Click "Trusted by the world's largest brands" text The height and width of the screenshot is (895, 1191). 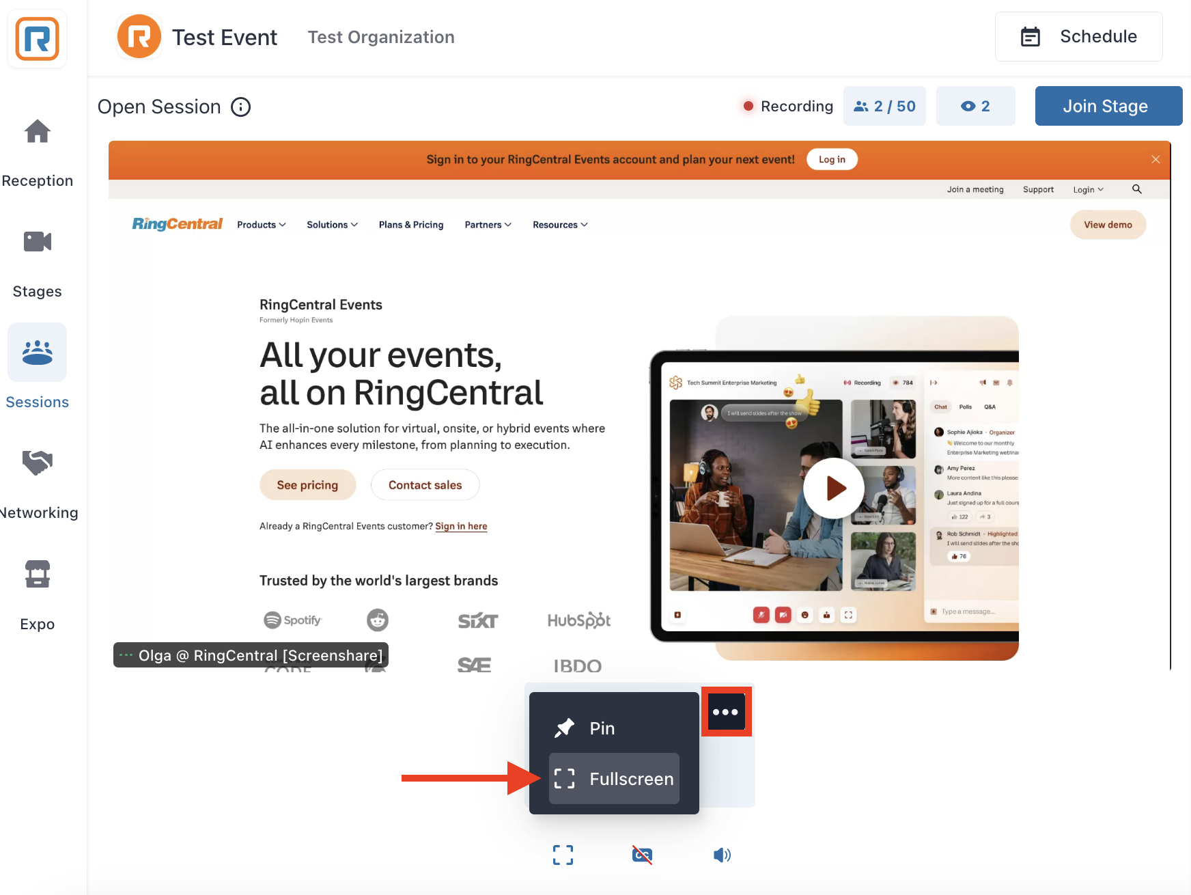(378, 581)
